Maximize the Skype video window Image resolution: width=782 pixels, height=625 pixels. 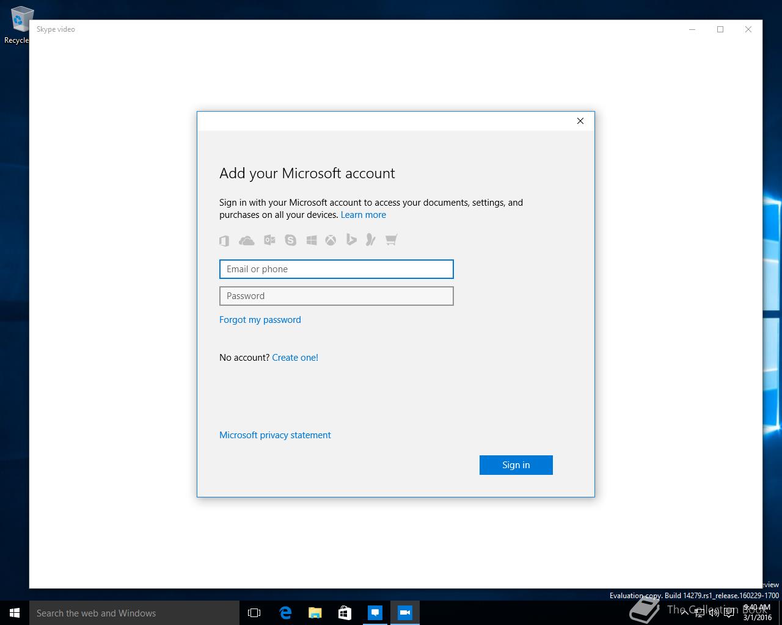pos(720,29)
